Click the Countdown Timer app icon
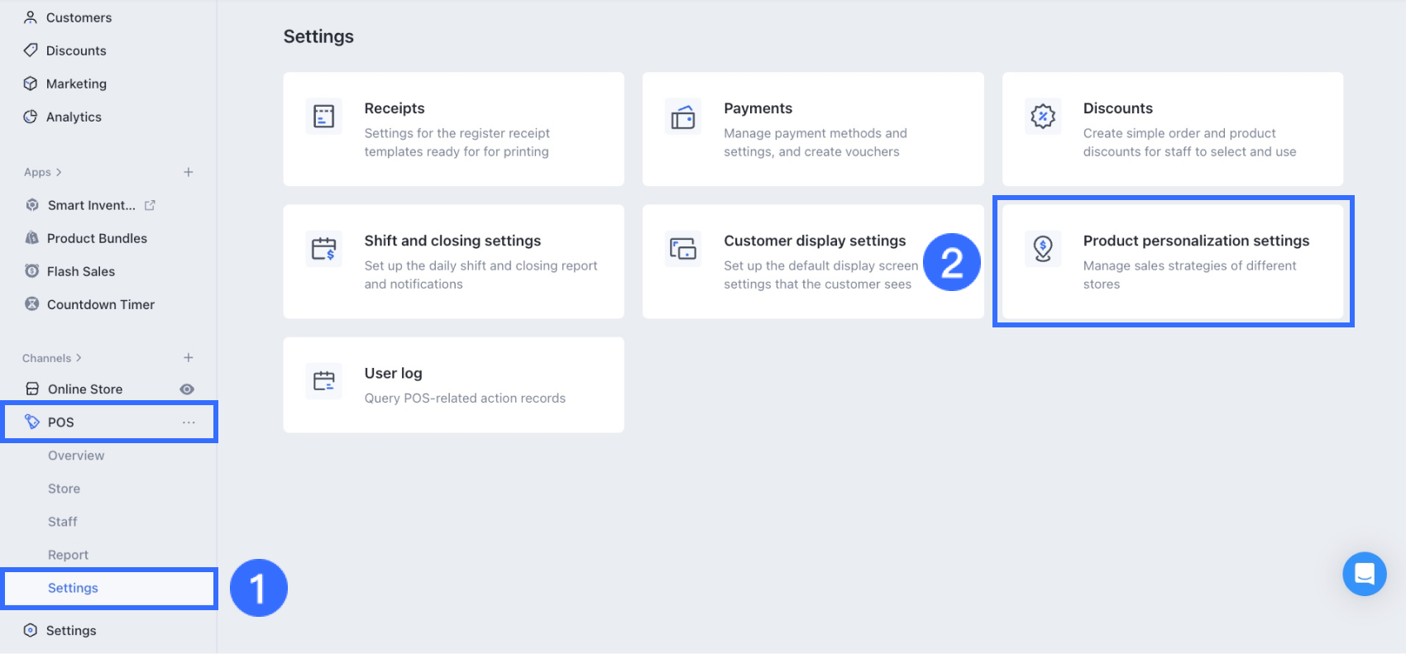The width and height of the screenshot is (1406, 654). pos(32,304)
